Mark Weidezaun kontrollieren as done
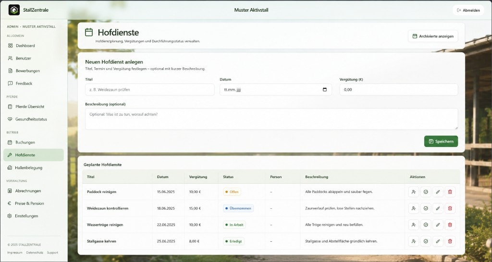492x262 pixels. tap(426, 208)
